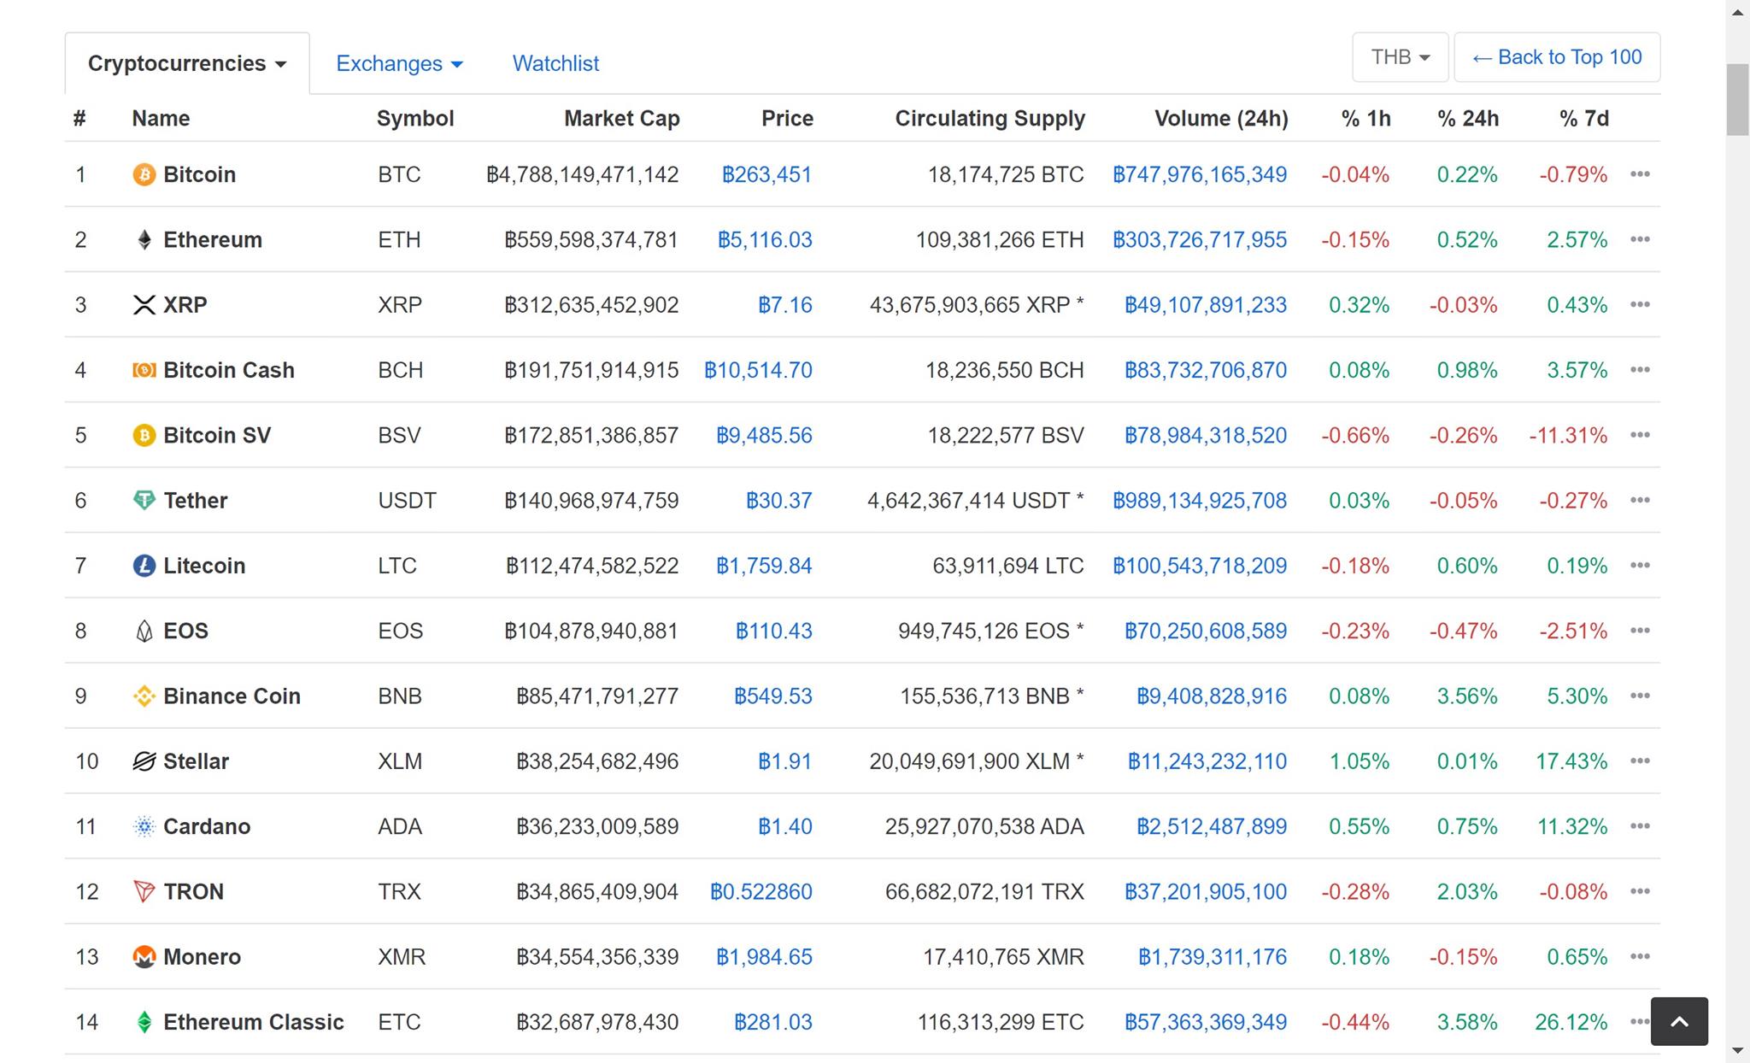Click the XRP logo icon
Screen dimensions: 1750x1063
coord(144,305)
